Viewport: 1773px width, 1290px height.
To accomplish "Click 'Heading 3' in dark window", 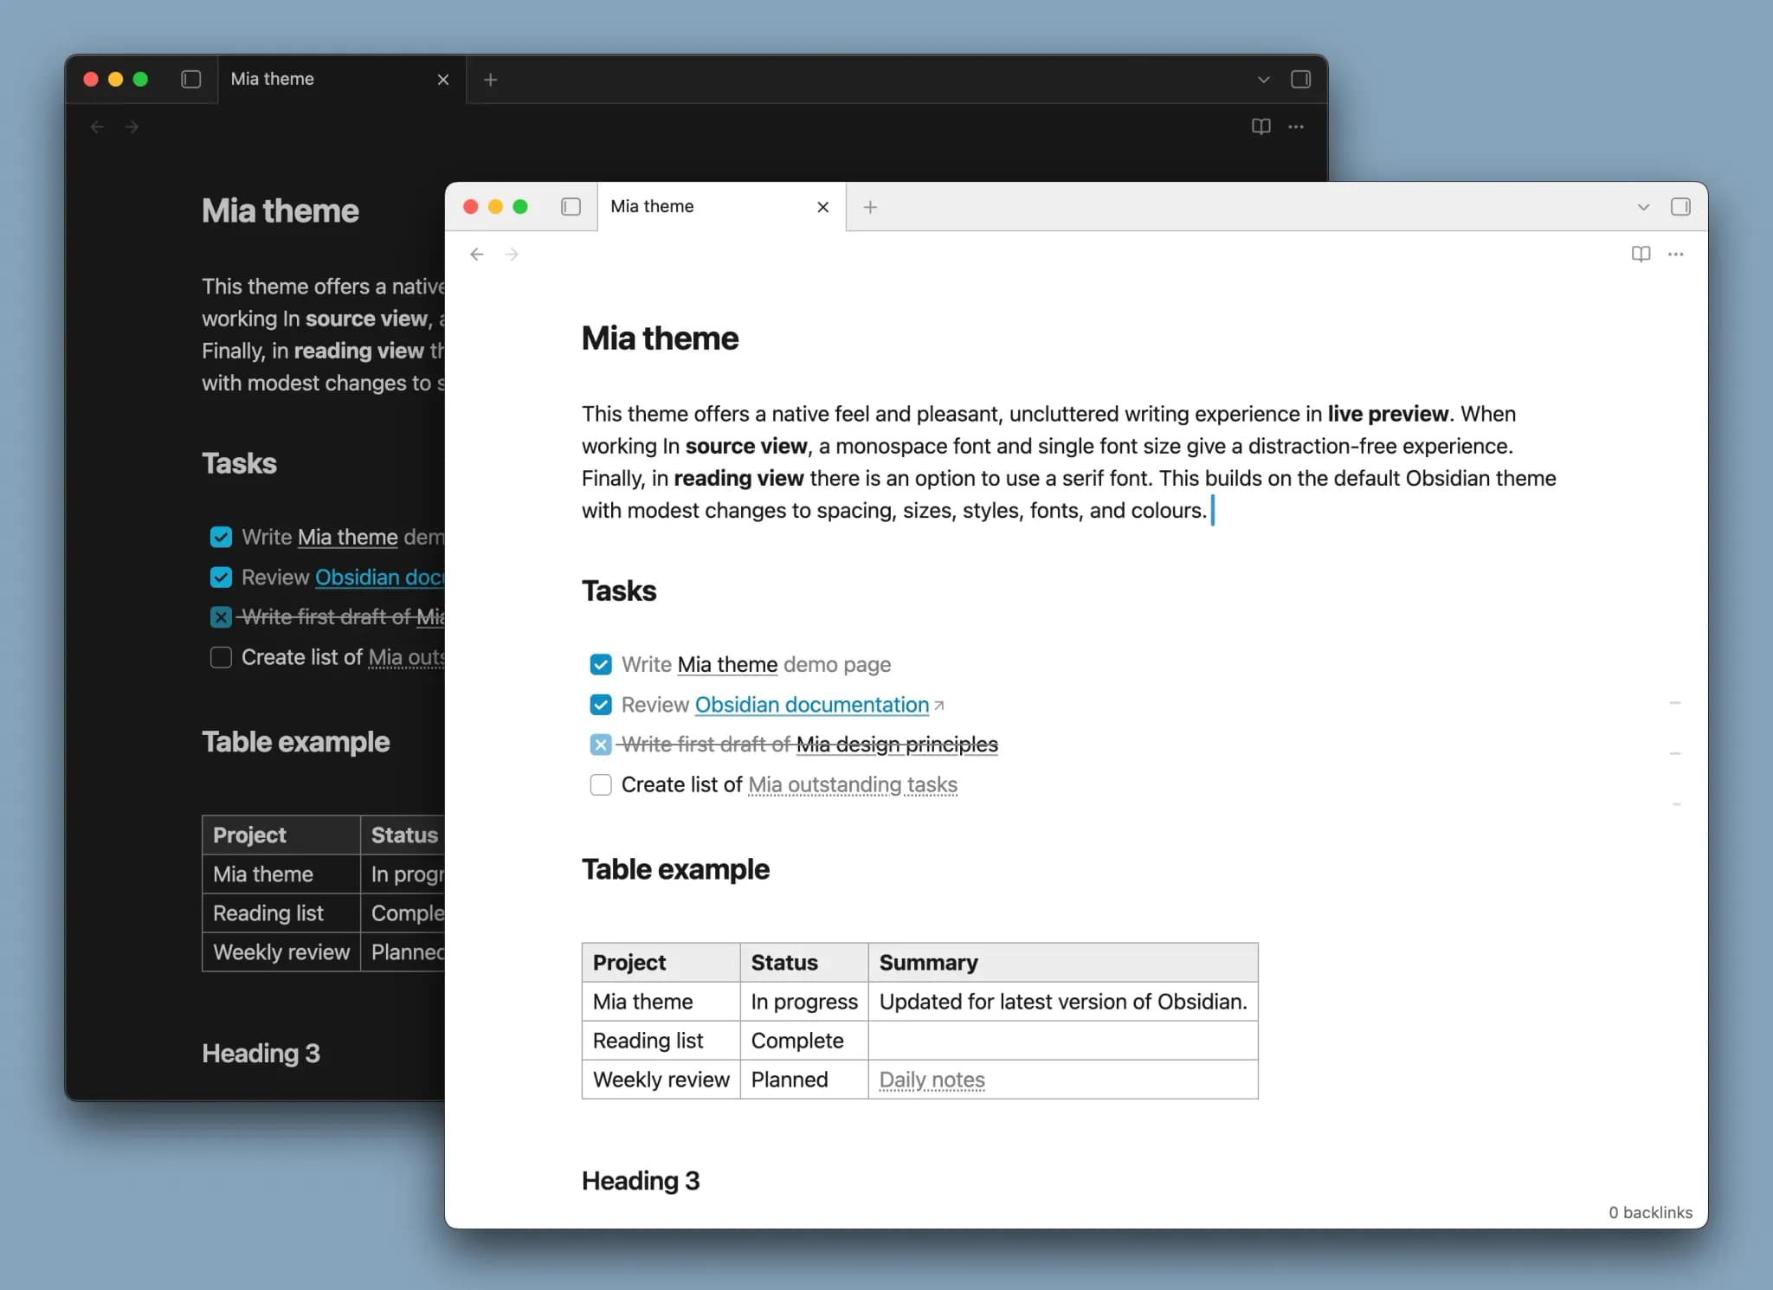I will [261, 1053].
